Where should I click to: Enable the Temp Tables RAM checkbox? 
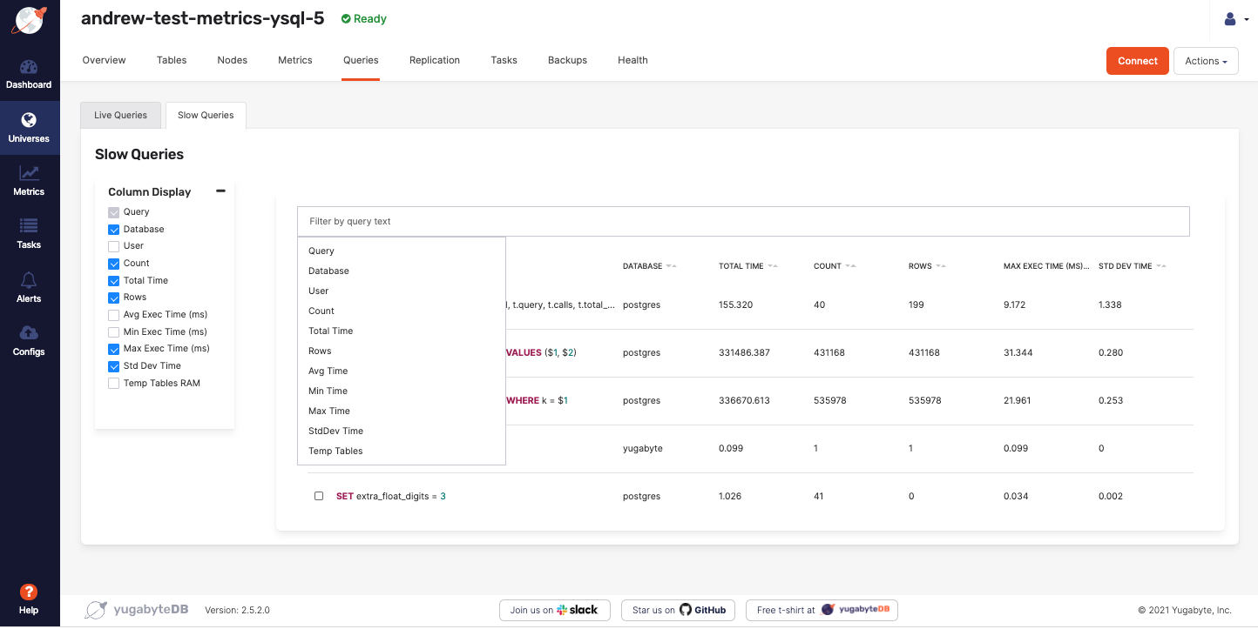[x=113, y=384]
